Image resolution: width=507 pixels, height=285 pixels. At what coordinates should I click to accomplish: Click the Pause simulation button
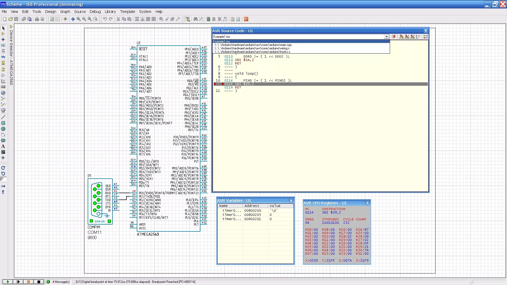pos(28,282)
